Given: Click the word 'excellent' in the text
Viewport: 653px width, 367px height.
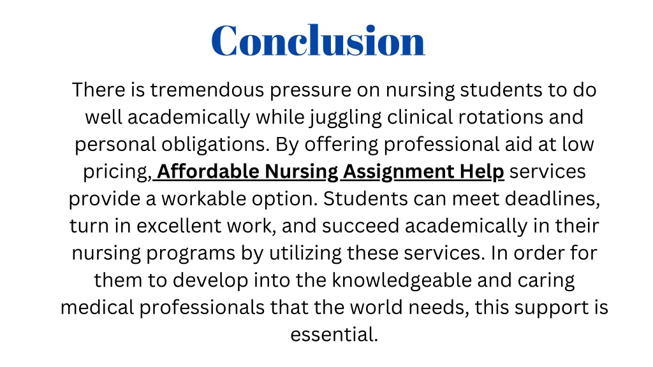Looking at the screenshot, I should [179, 226].
